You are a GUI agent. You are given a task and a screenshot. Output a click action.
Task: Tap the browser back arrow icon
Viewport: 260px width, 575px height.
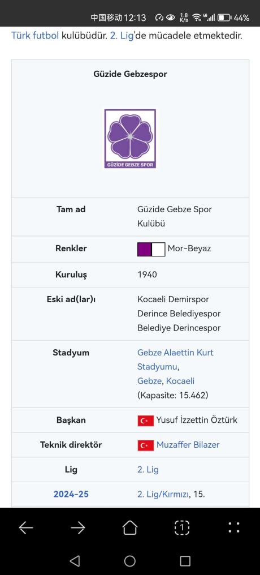tap(26, 527)
